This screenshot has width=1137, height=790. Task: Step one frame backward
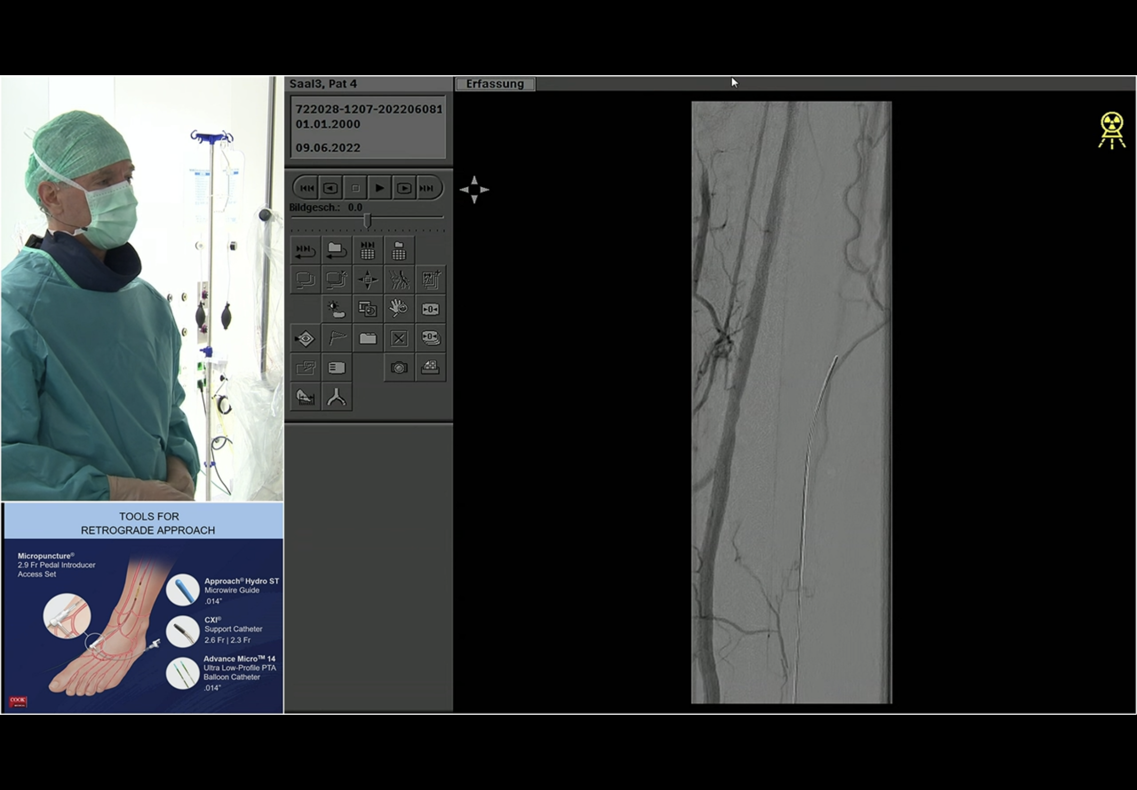click(330, 188)
